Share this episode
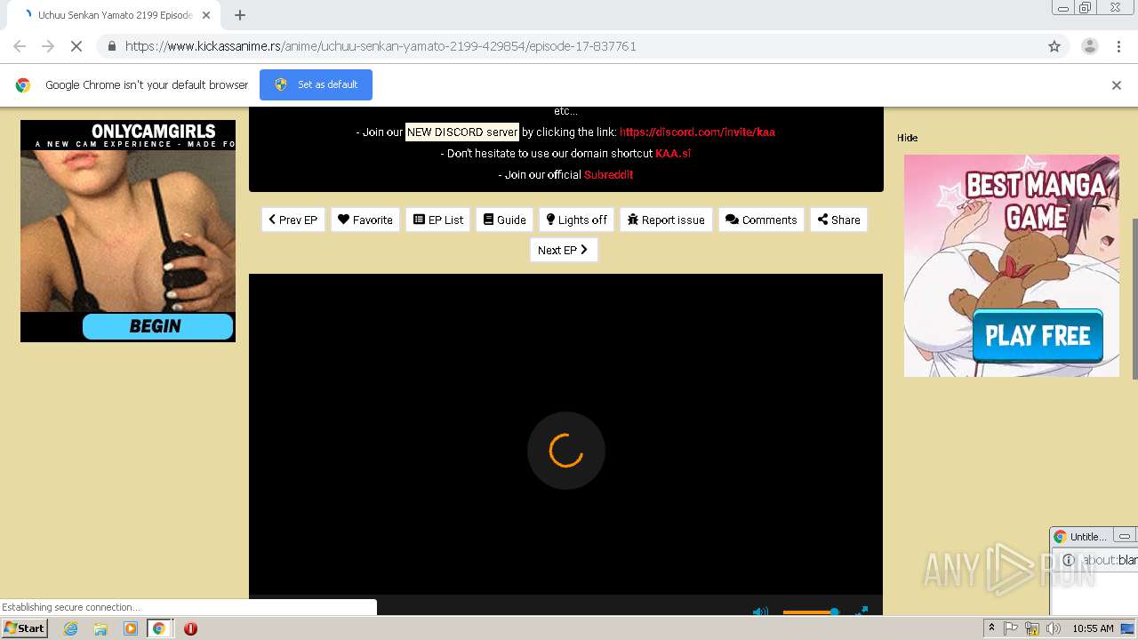 (838, 220)
